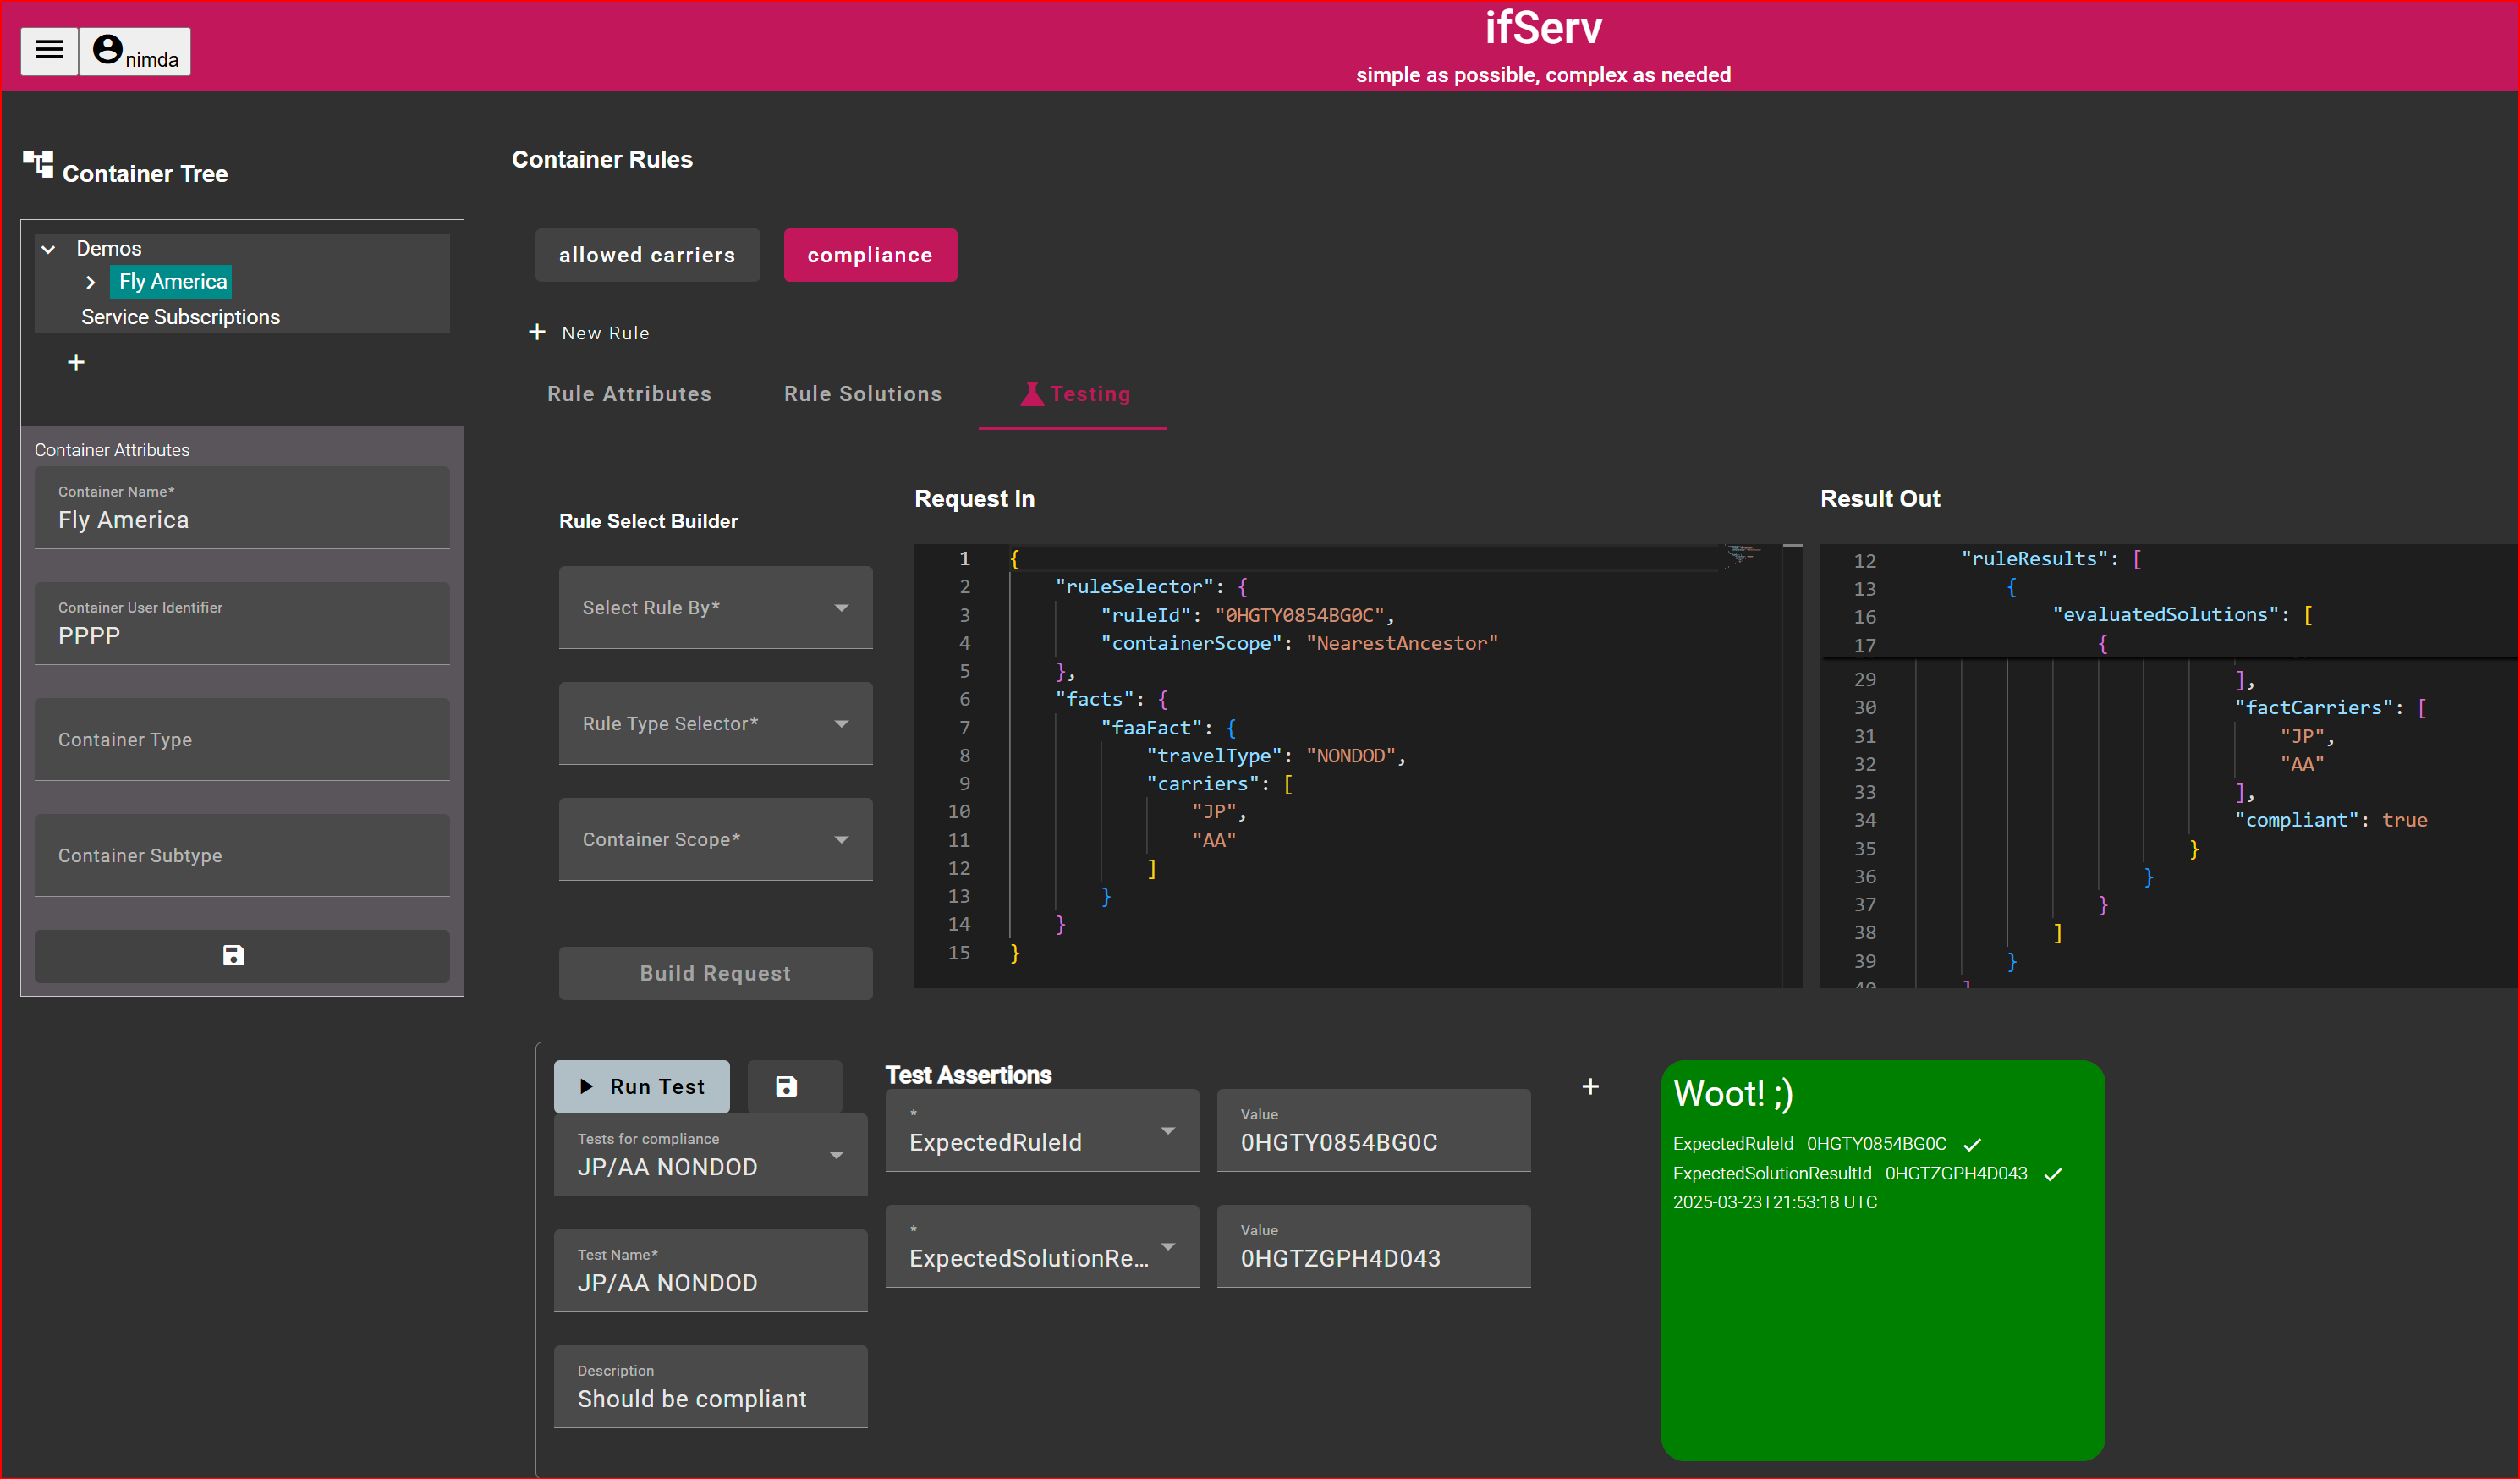This screenshot has height=1479, width=2520.
Task: Add a new container with plus icon
Action: [76, 362]
